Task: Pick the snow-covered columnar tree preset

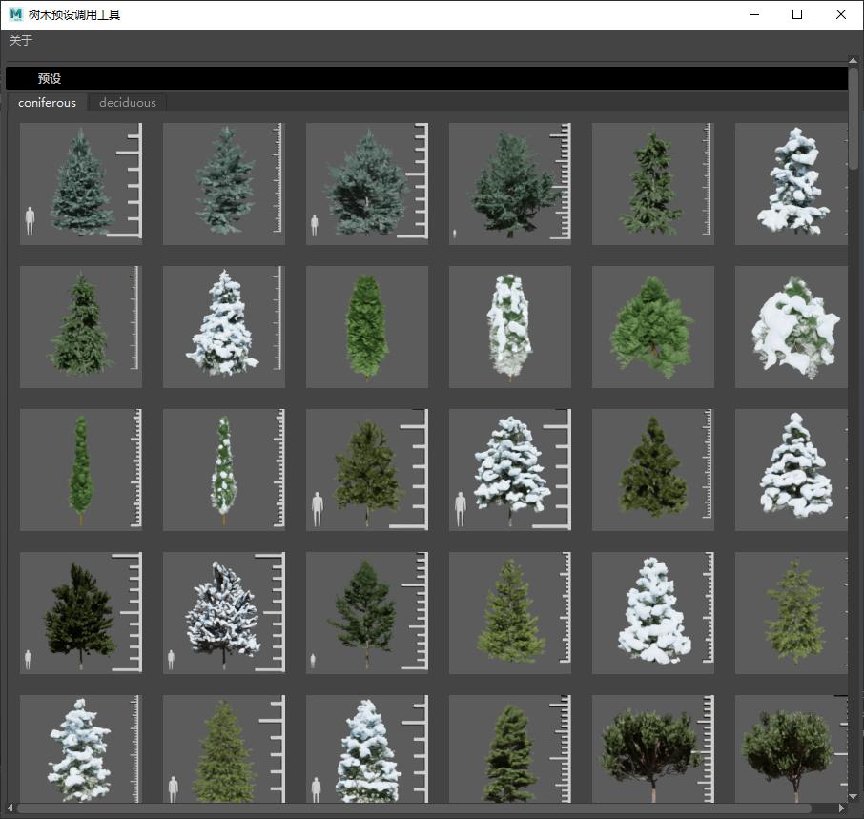Action: pyautogui.click(x=510, y=327)
